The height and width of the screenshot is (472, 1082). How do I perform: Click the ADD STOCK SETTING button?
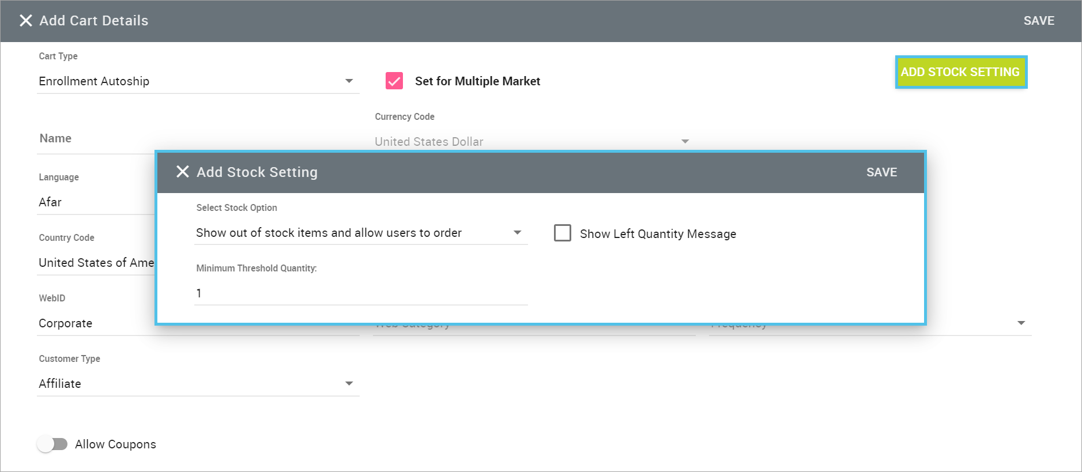pyautogui.click(x=960, y=72)
